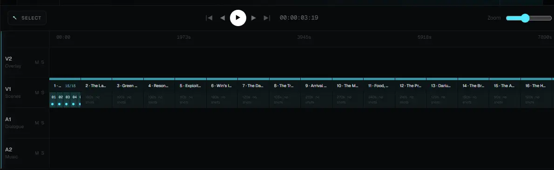The image size is (554, 170).
Task: Select scene clip '12 · The Pr...'
Action: (x=411, y=93)
